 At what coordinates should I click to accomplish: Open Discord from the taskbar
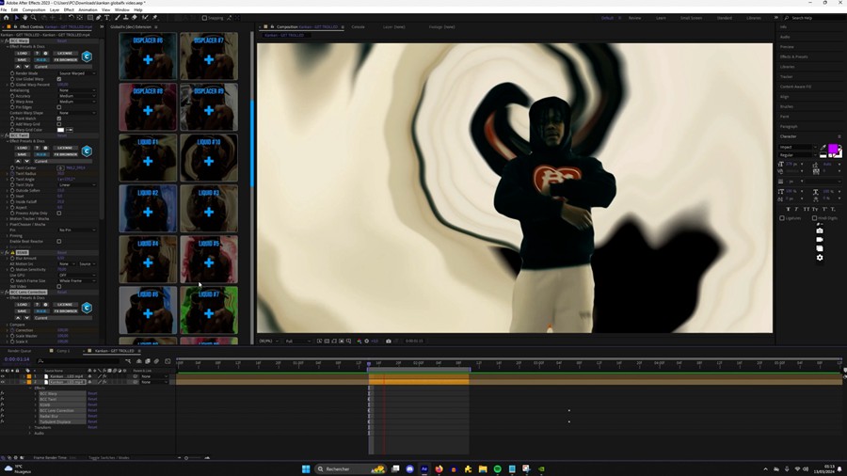[409, 468]
